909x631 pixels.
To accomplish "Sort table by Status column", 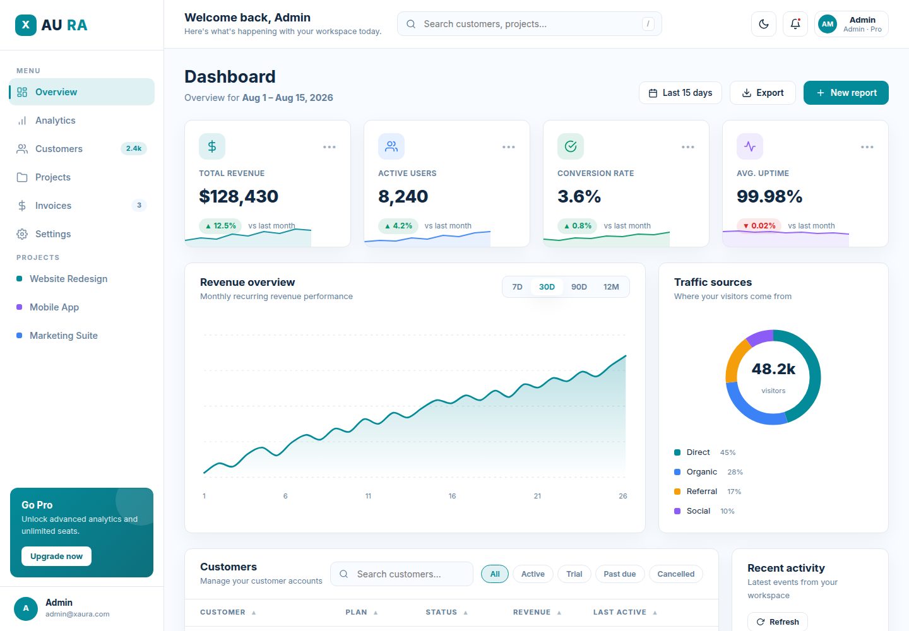I will point(447,612).
